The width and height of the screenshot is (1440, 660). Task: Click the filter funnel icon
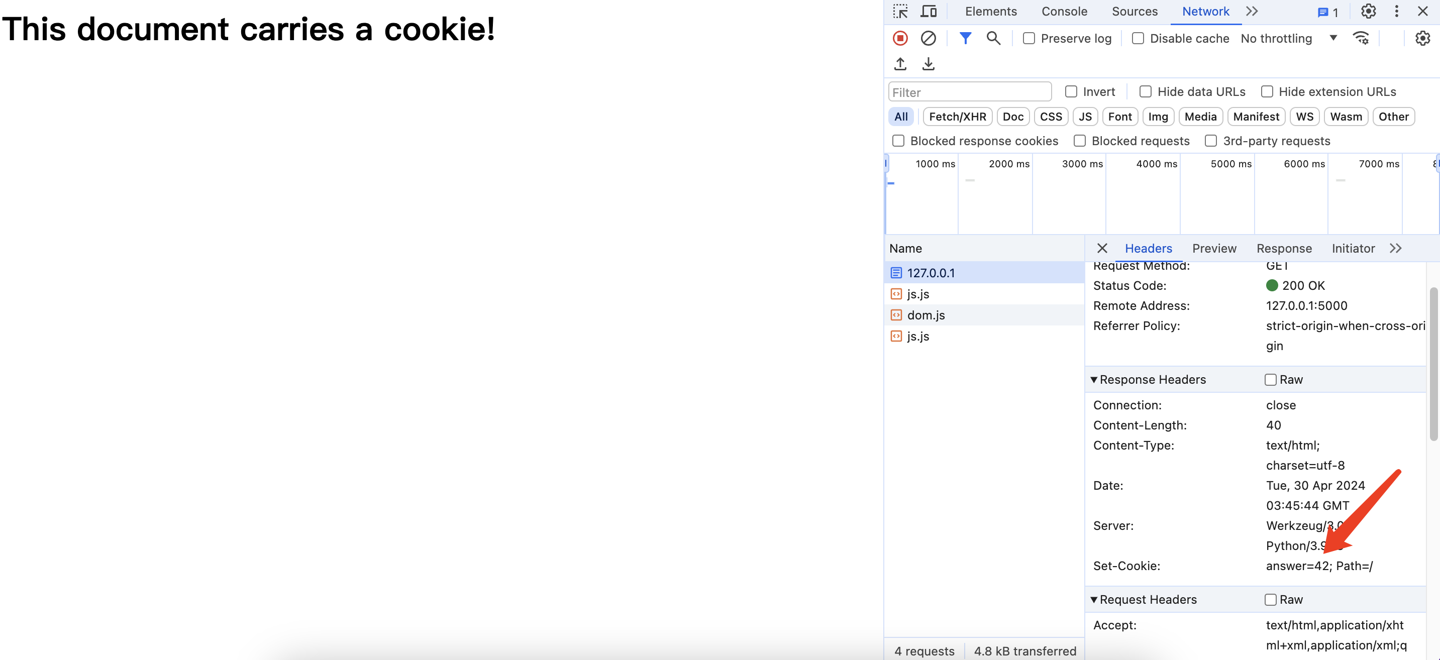coord(964,38)
